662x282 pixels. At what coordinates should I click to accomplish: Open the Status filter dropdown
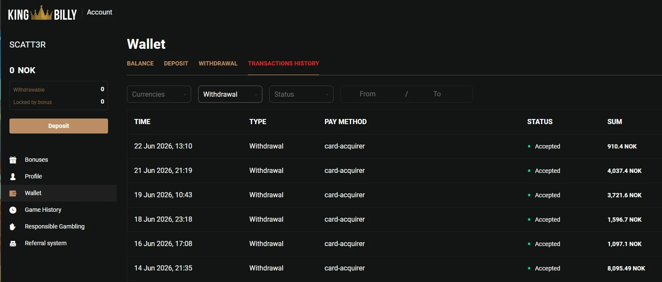(301, 94)
